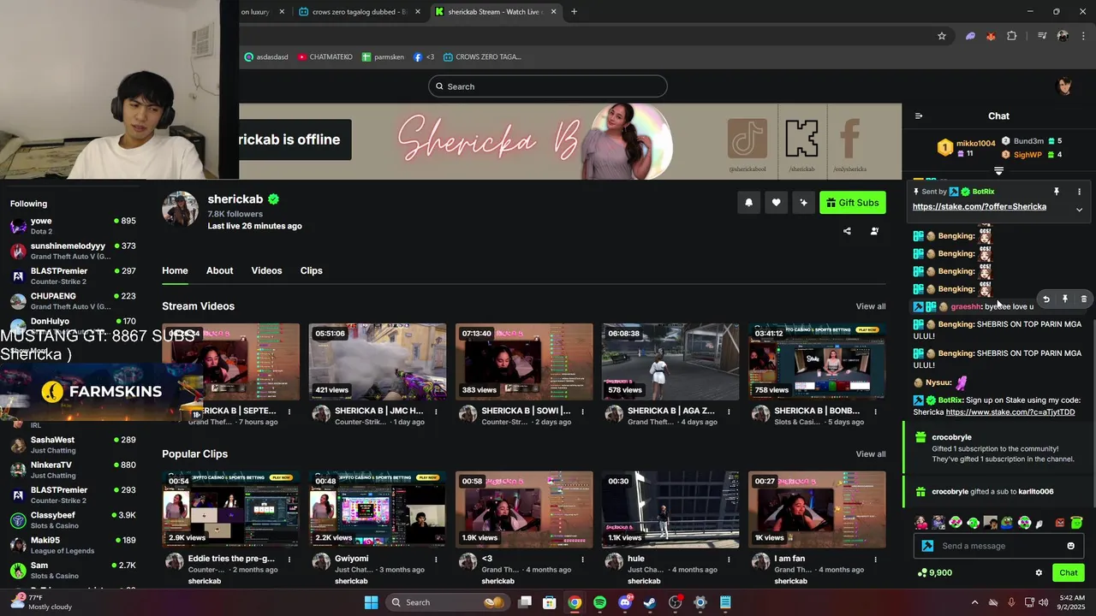Viewport: 1096px width, 616px height.
Task: Switch to the Videos channel tab
Action: click(266, 270)
